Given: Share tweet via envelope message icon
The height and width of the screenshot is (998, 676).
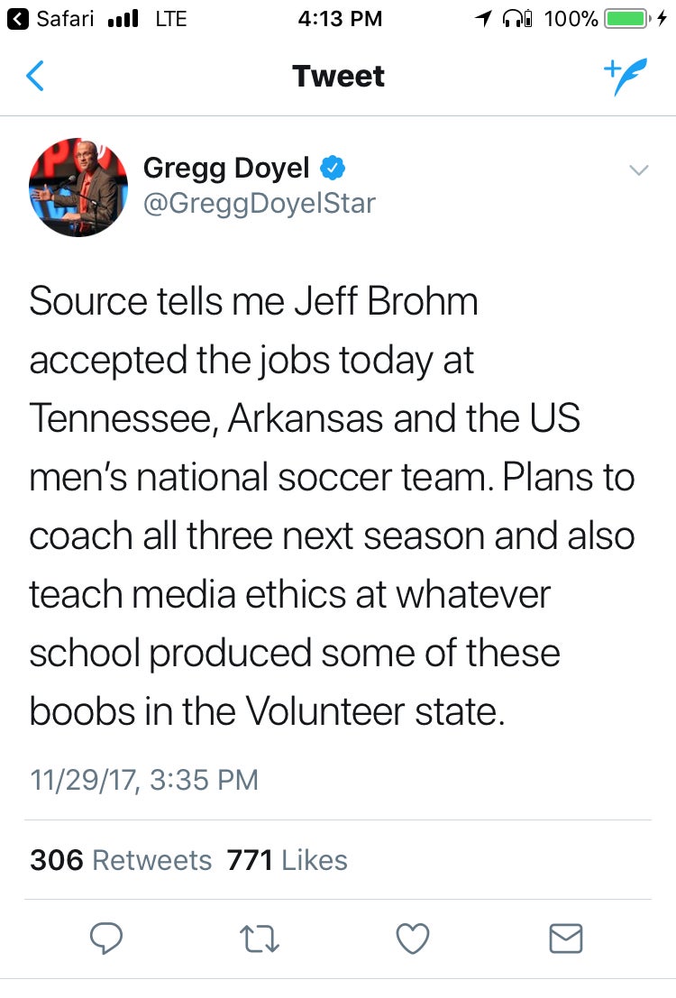Looking at the screenshot, I should pyautogui.click(x=566, y=939).
